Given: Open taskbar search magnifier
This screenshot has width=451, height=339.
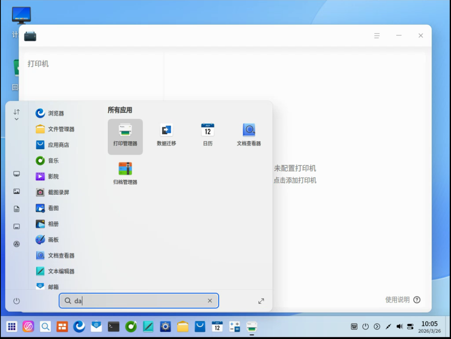Looking at the screenshot, I should [45, 327].
